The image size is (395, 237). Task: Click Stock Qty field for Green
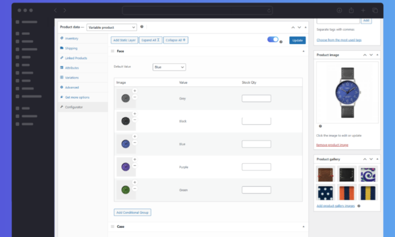coord(257,190)
